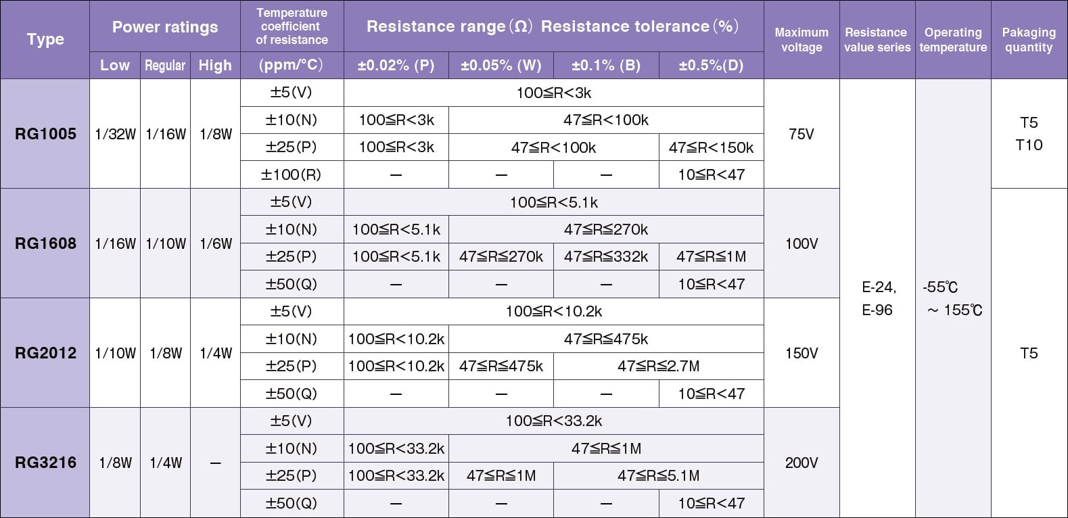The width and height of the screenshot is (1068, 518).
Task: Click the RG1608 type cell
Action: tap(45, 243)
